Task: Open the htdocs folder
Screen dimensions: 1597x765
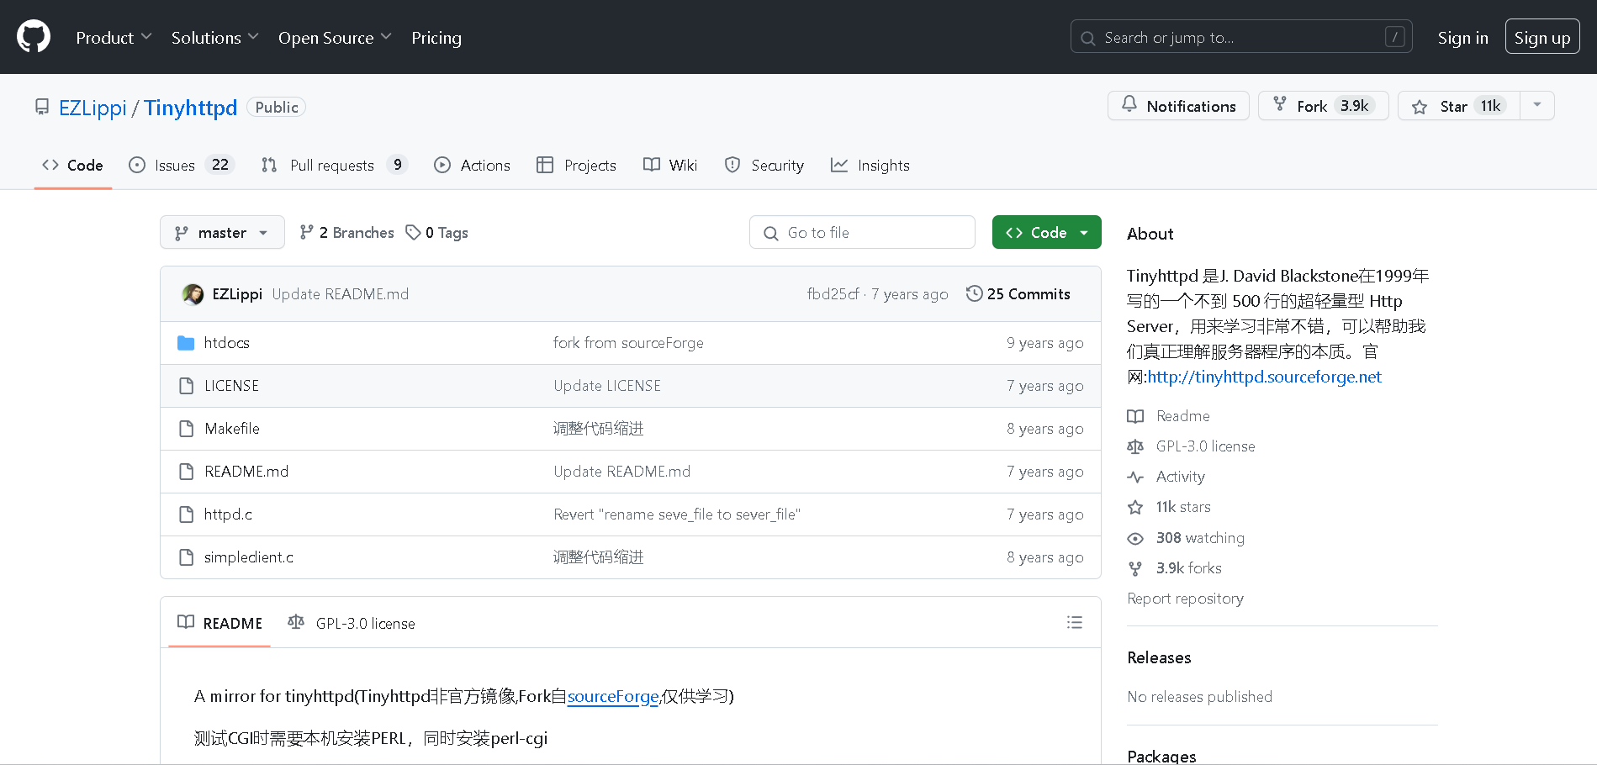Action: pyautogui.click(x=226, y=343)
